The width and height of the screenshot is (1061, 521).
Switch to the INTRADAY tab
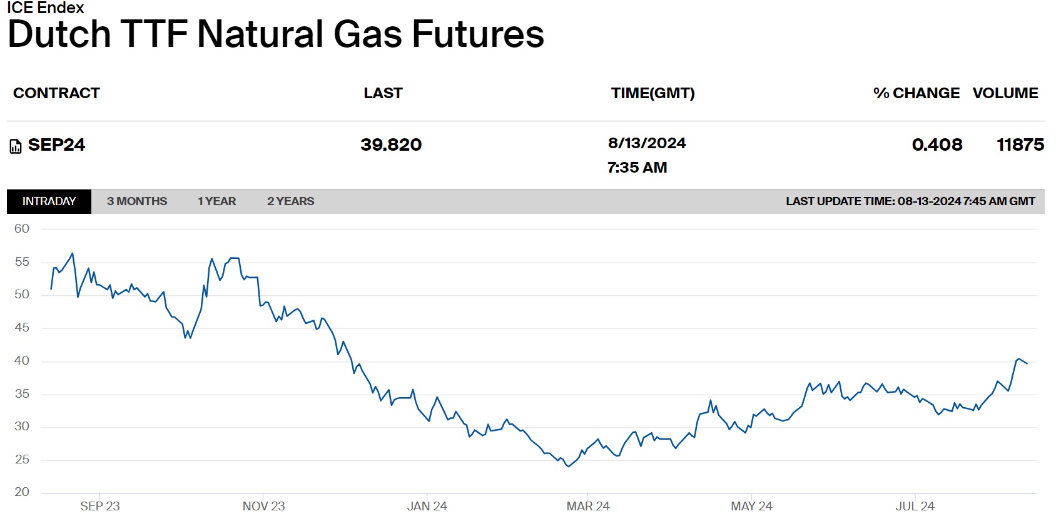tap(49, 201)
